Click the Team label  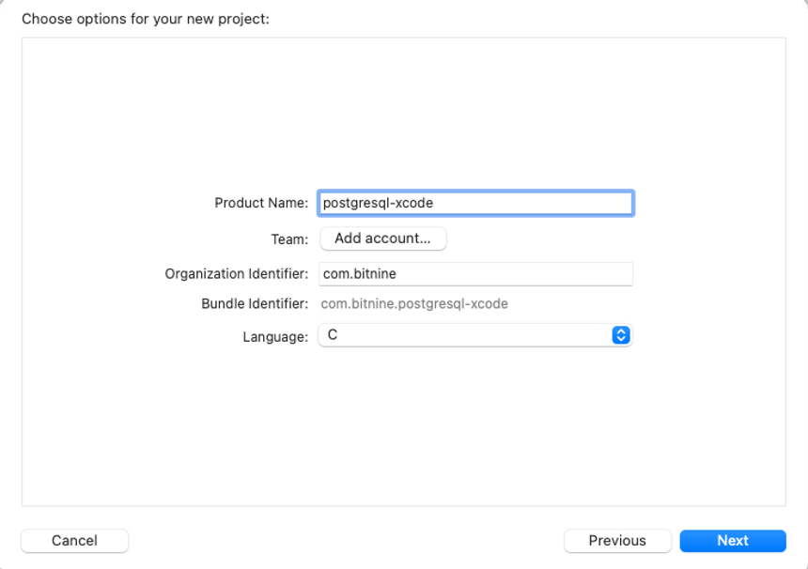(x=289, y=239)
